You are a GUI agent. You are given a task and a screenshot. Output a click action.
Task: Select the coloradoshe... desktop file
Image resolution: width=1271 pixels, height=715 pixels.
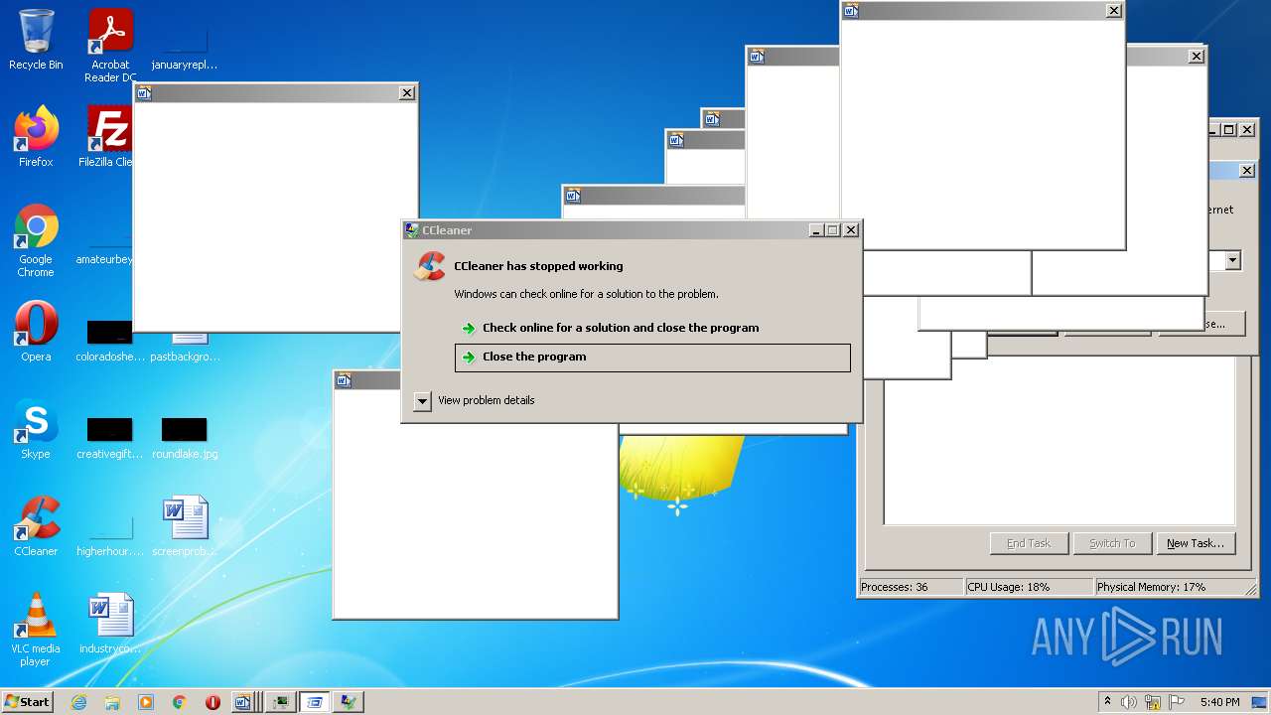coord(110,341)
